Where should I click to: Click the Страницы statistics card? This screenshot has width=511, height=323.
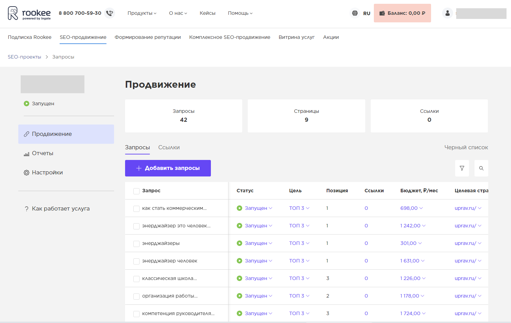click(306, 116)
